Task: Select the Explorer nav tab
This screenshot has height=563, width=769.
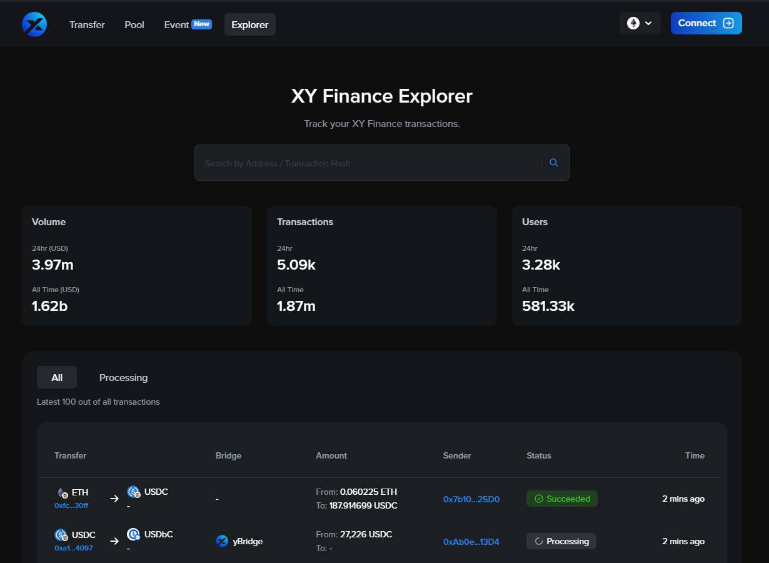Action: [x=250, y=25]
